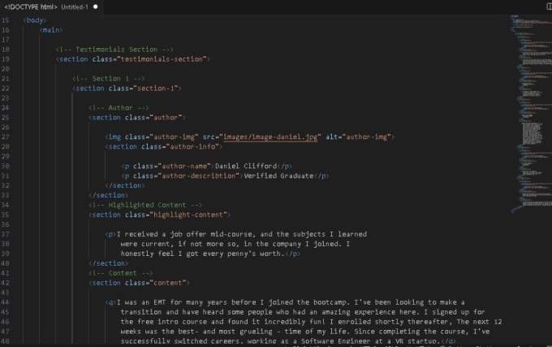Select the Untitled-1 editor tab

pyautogui.click(x=51, y=7)
